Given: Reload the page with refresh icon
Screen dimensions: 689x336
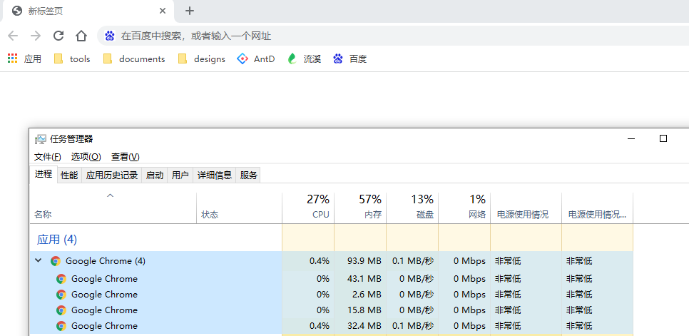Looking at the screenshot, I should click(x=58, y=36).
